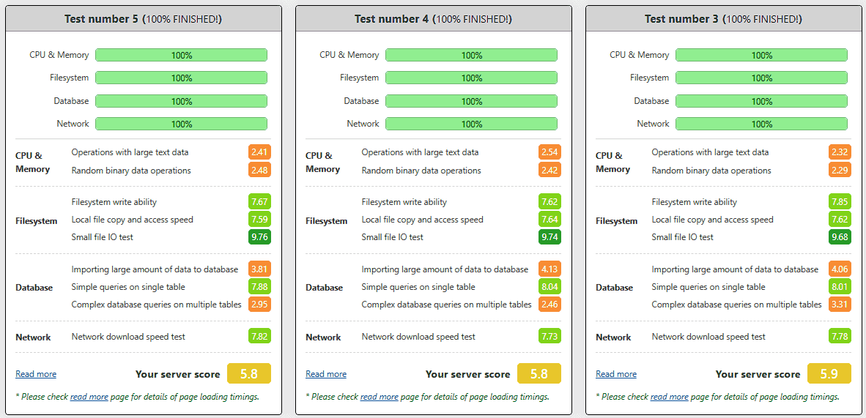Screen dimensions: 866x418
Task: Follow the inline 'read more' footnote link in Test 5
Action: click(89, 397)
